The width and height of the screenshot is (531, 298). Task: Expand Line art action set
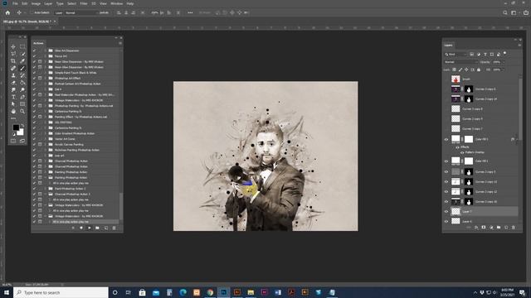[46, 156]
